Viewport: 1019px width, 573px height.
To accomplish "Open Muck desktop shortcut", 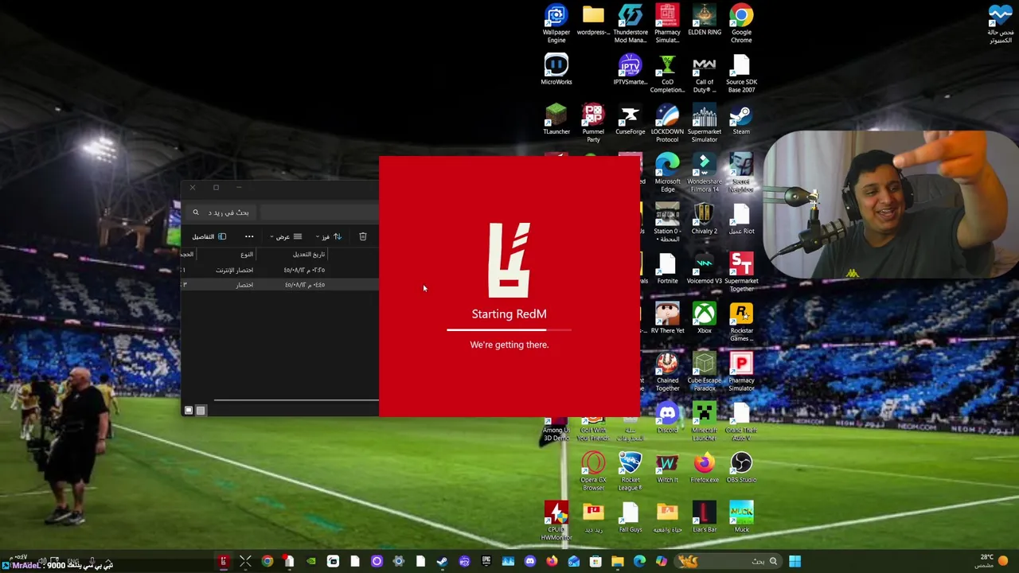I will pyautogui.click(x=741, y=516).
